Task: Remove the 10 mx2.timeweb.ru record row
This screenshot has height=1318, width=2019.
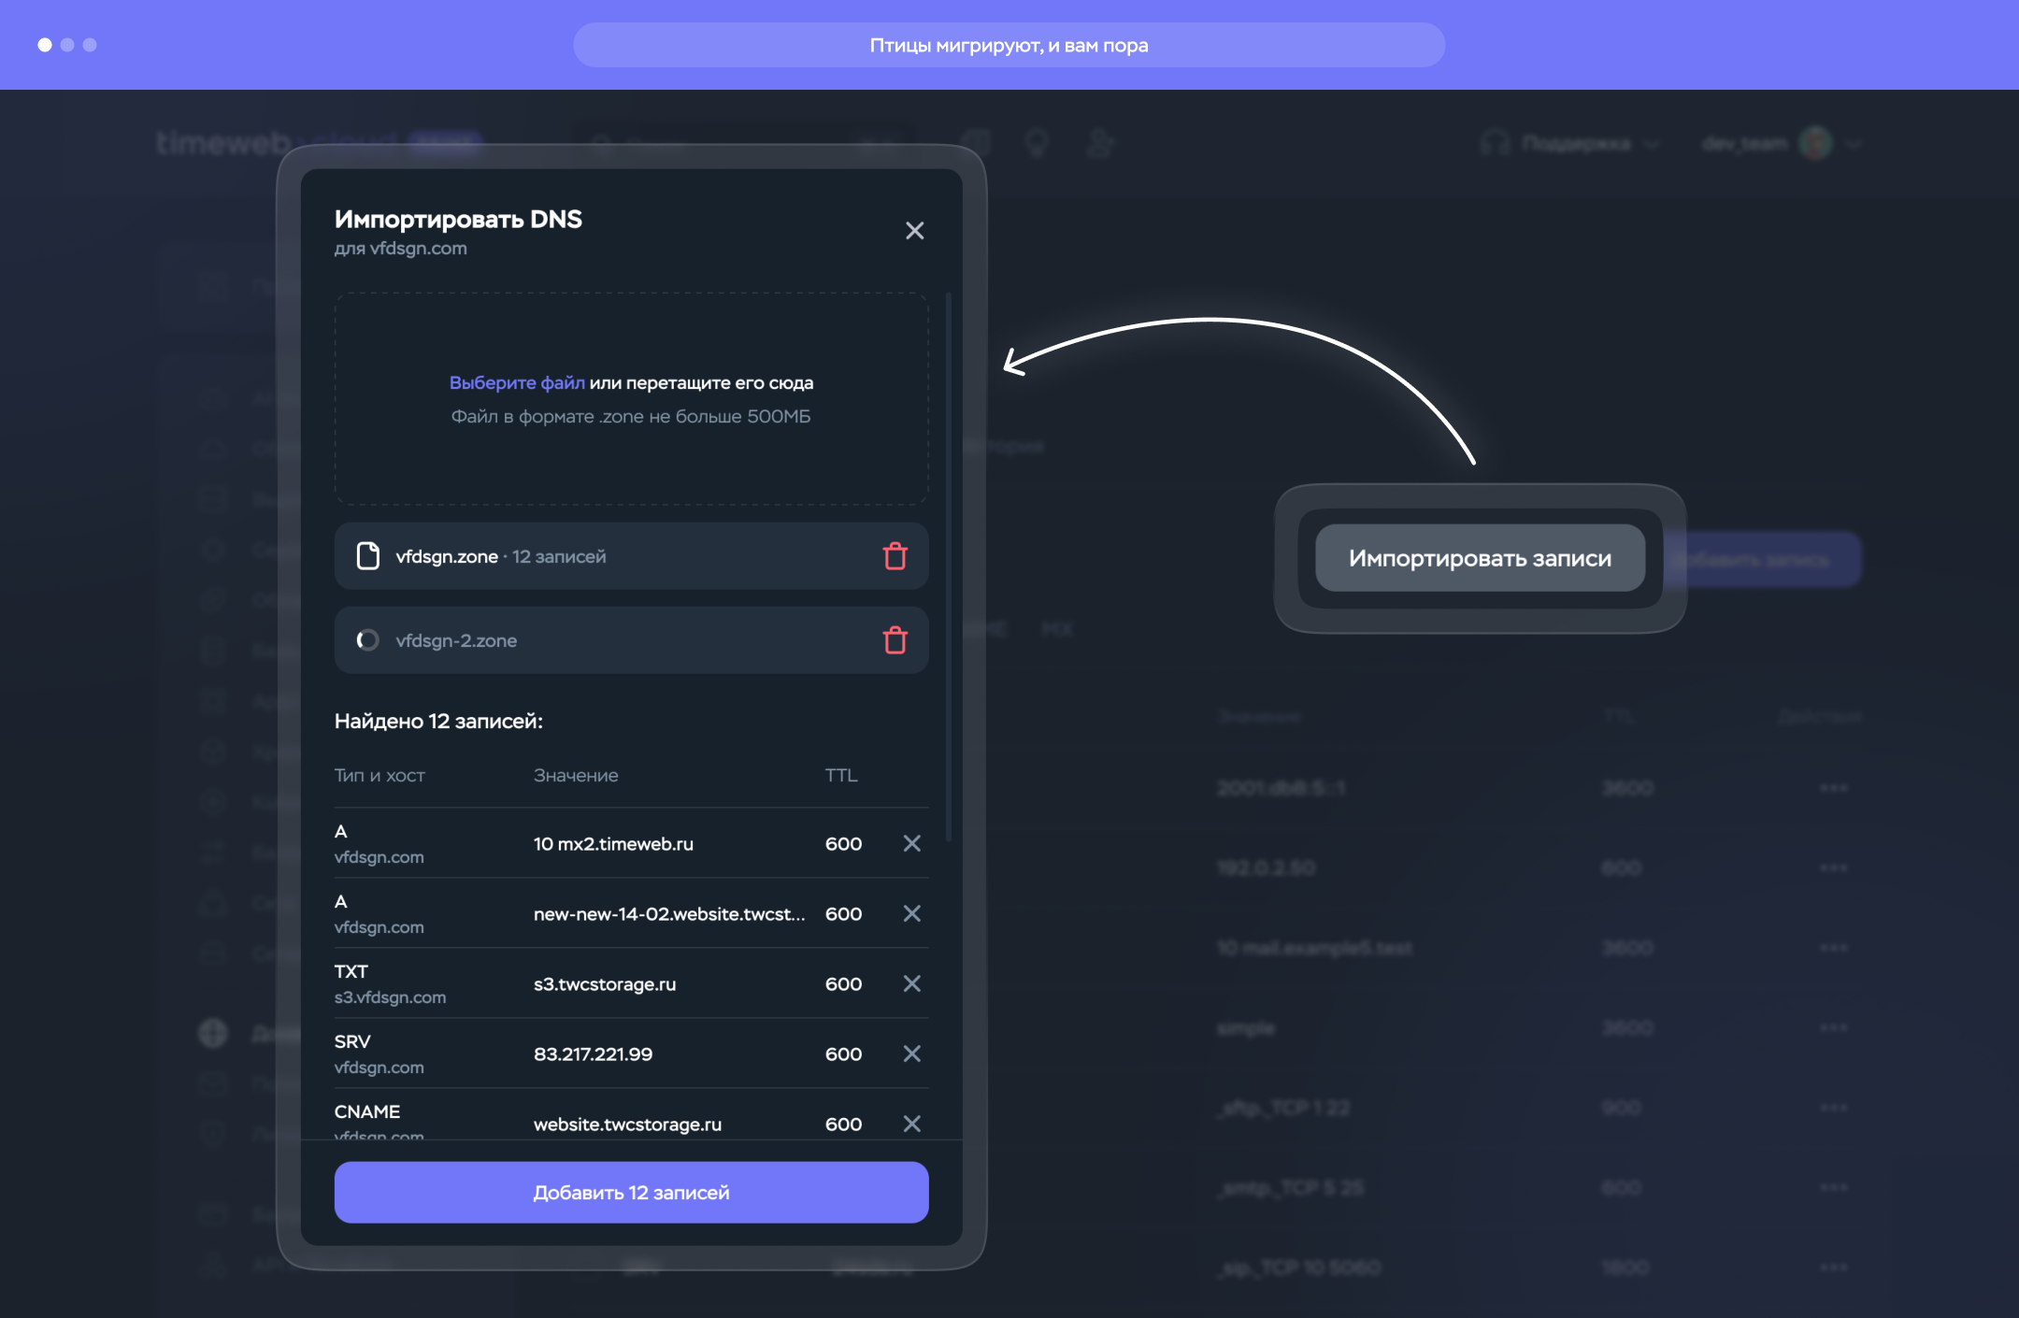Action: click(911, 843)
